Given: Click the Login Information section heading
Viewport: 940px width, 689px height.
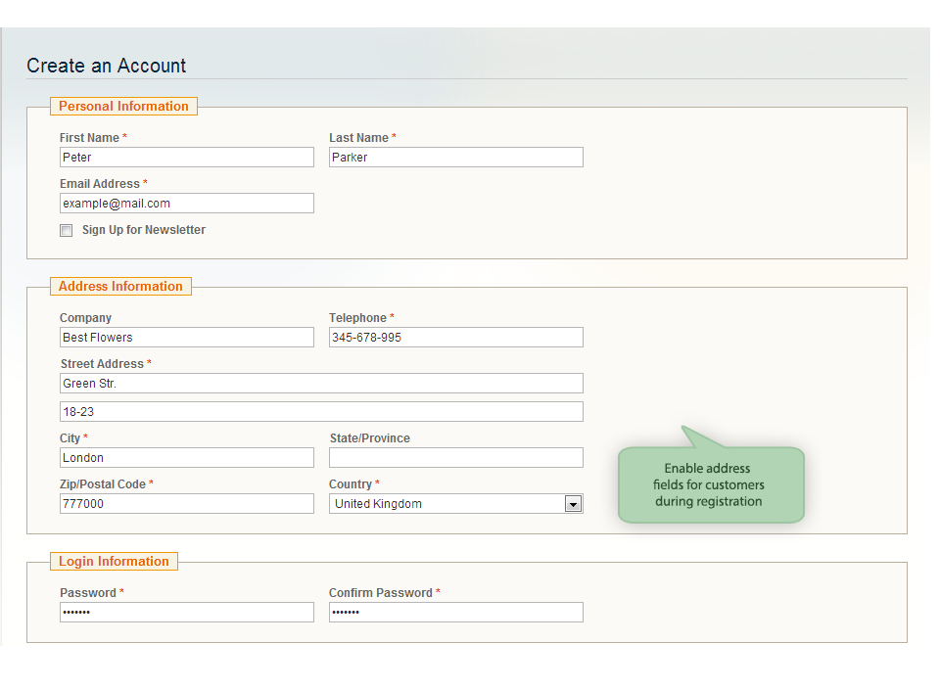Looking at the screenshot, I should [114, 562].
